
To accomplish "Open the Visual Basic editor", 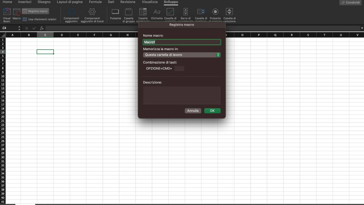I will (x=6, y=14).
